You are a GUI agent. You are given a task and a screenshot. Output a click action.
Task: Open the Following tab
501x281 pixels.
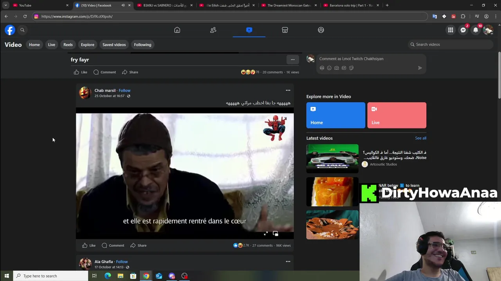(x=142, y=44)
